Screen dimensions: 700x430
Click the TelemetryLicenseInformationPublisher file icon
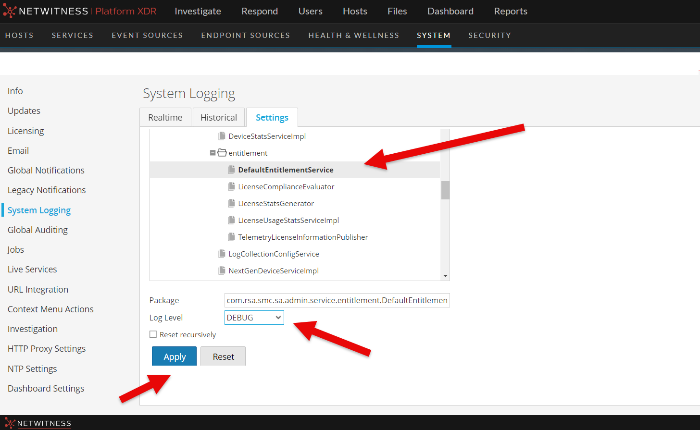tap(231, 237)
